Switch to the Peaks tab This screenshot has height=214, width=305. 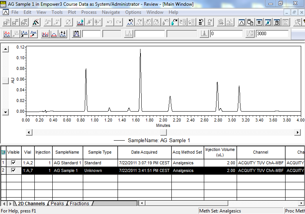(x=57, y=203)
